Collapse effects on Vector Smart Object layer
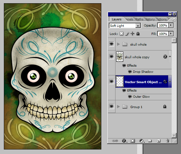181x154 pixels. (x=170, y=81)
